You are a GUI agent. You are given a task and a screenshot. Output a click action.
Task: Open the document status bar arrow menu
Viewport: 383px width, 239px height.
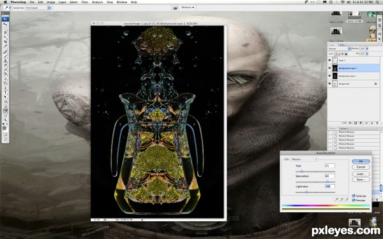[142, 220]
